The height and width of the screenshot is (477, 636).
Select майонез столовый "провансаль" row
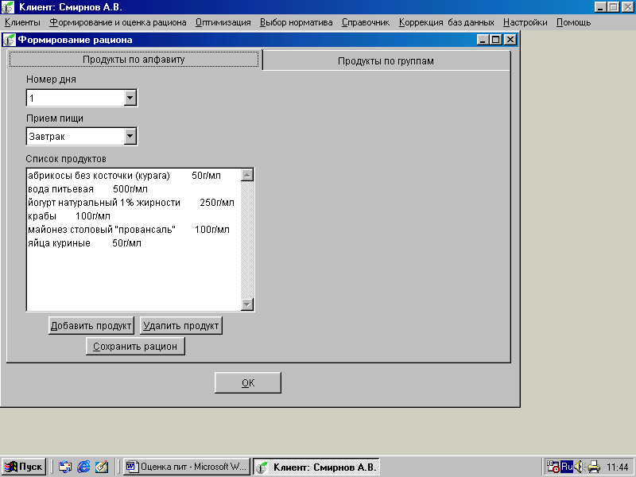pos(134,230)
